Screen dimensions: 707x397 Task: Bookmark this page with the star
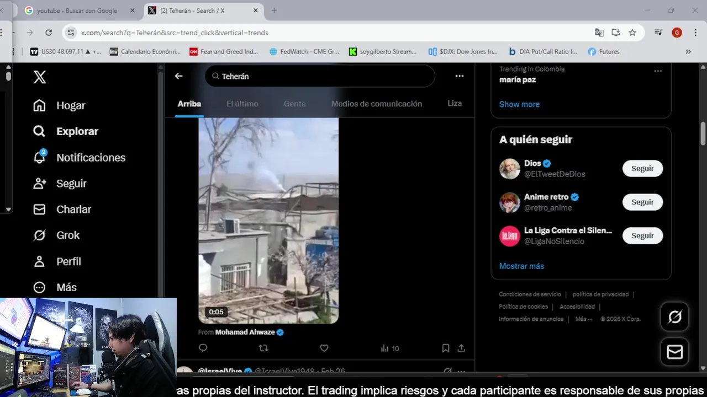click(632, 33)
